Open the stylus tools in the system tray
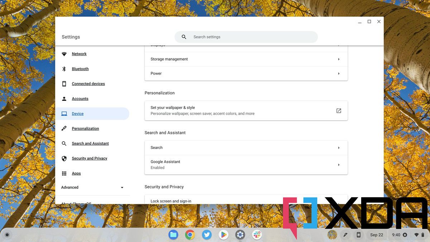Viewport: 430px width, 242px height. pyautogui.click(x=345, y=235)
